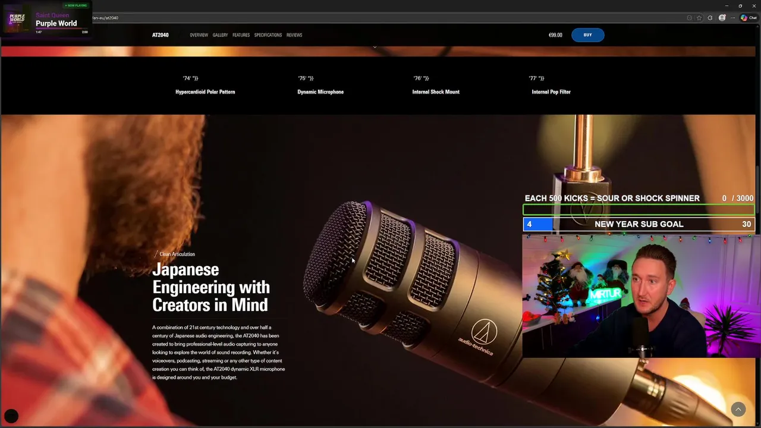
Task: Open the round black widget bottom-left
Action: pos(11,416)
